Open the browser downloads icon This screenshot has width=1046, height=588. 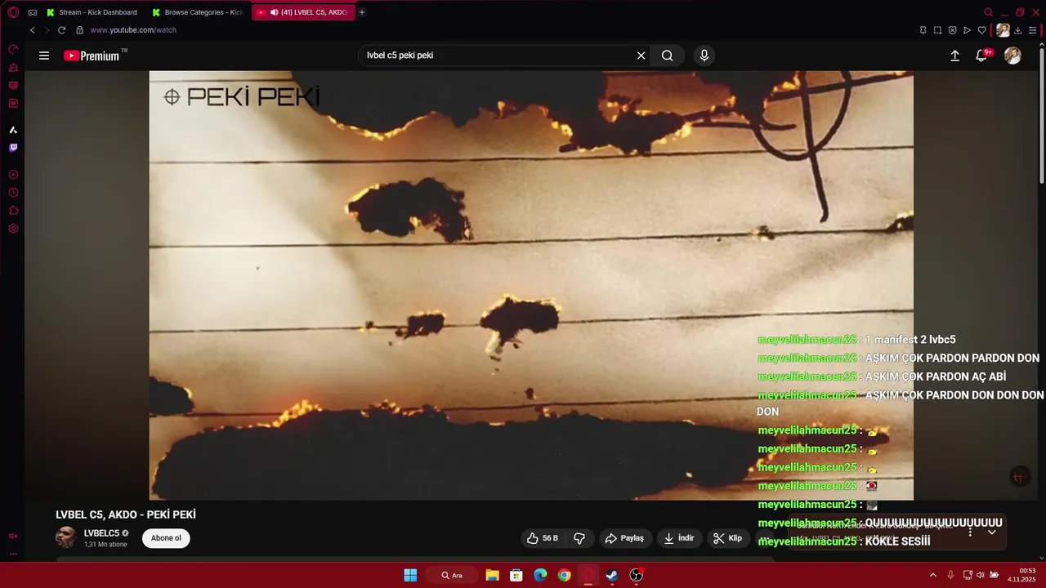1018,30
